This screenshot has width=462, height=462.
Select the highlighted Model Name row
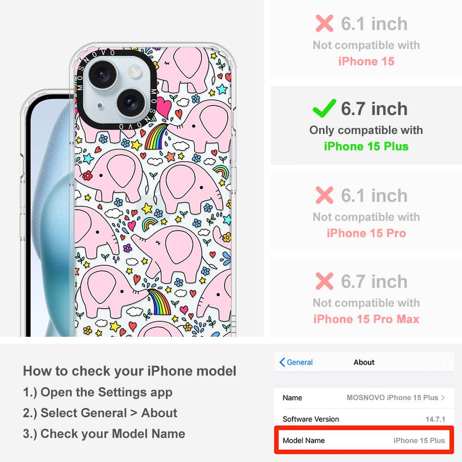click(x=364, y=440)
